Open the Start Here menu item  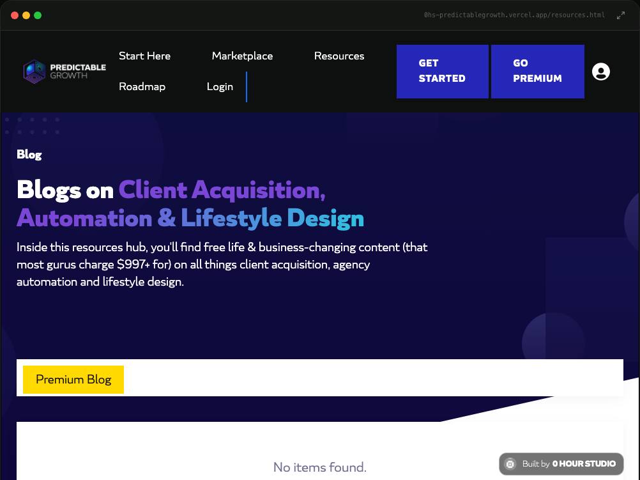144,56
